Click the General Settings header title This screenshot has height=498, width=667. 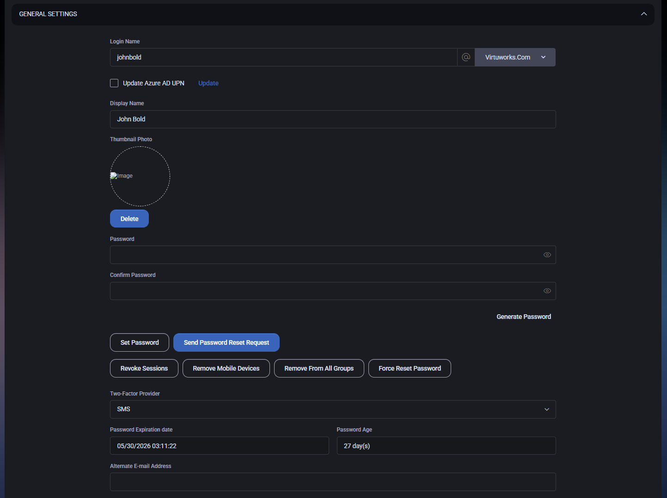[x=48, y=14]
